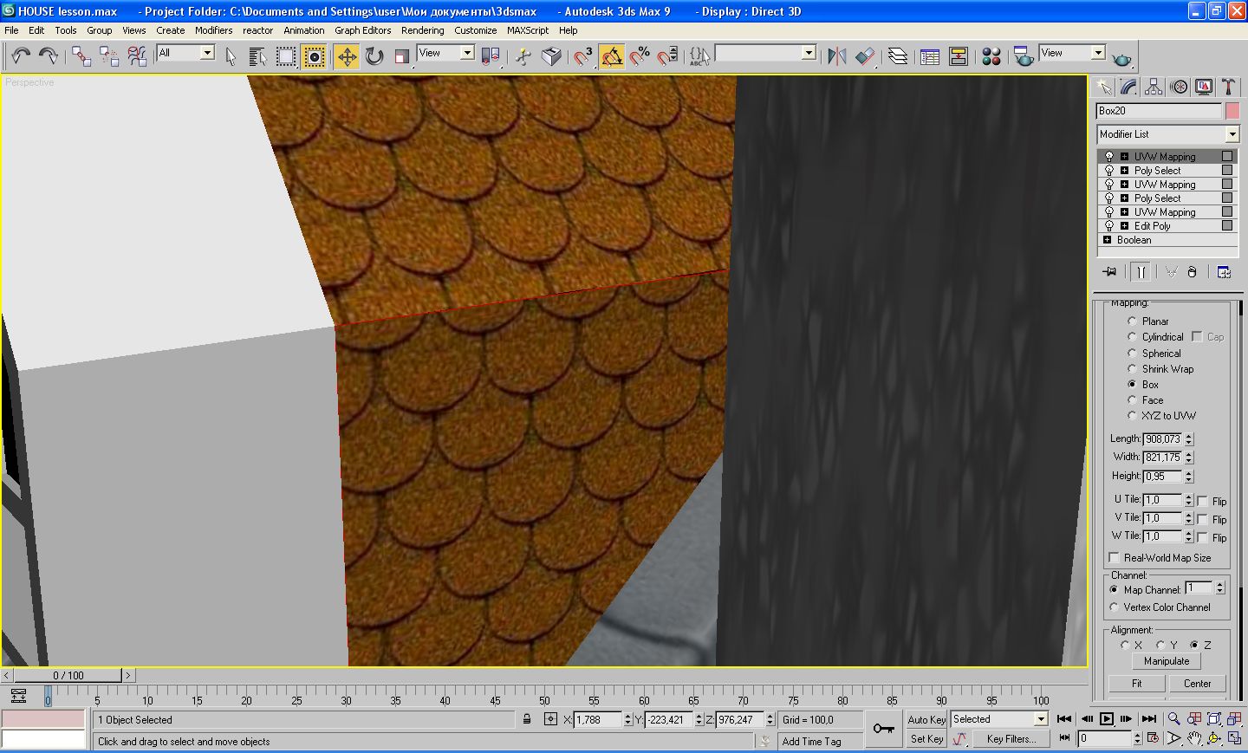
Task: Switch to the Create command panel
Action: coord(1103,87)
